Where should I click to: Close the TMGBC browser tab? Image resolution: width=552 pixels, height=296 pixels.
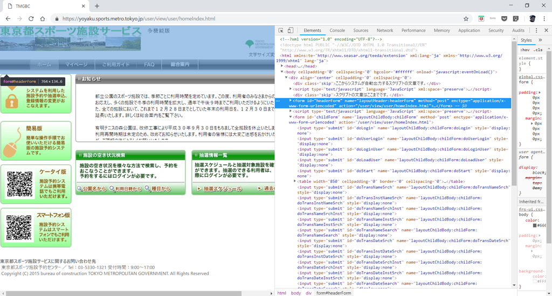(x=83, y=6)
